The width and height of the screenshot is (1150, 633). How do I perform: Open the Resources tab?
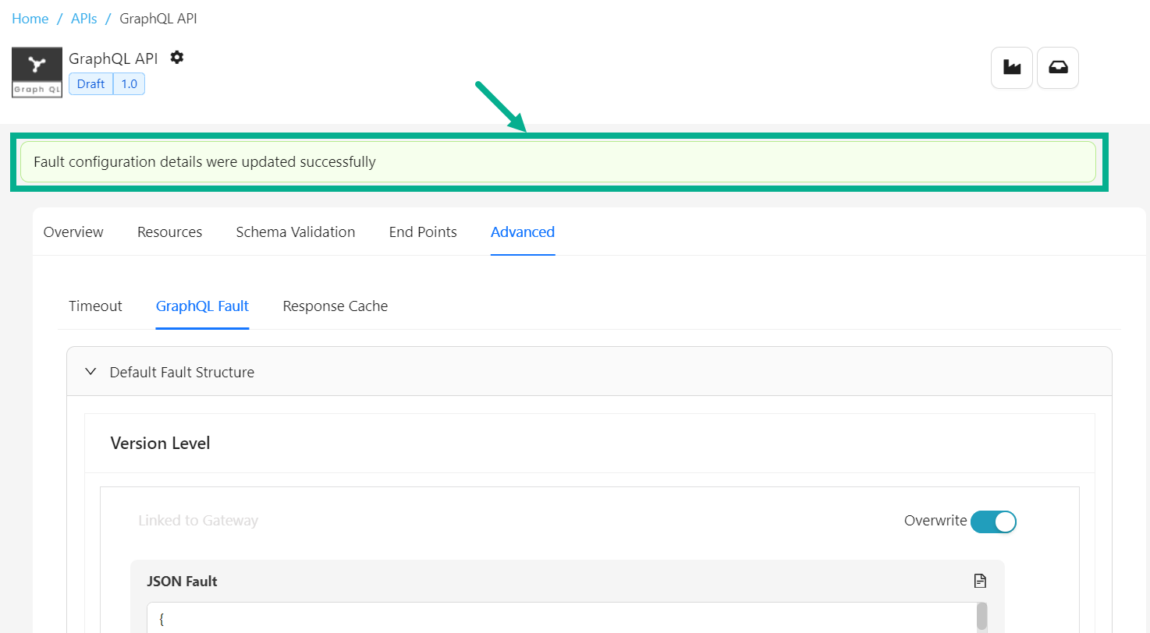tap(169, 232)
